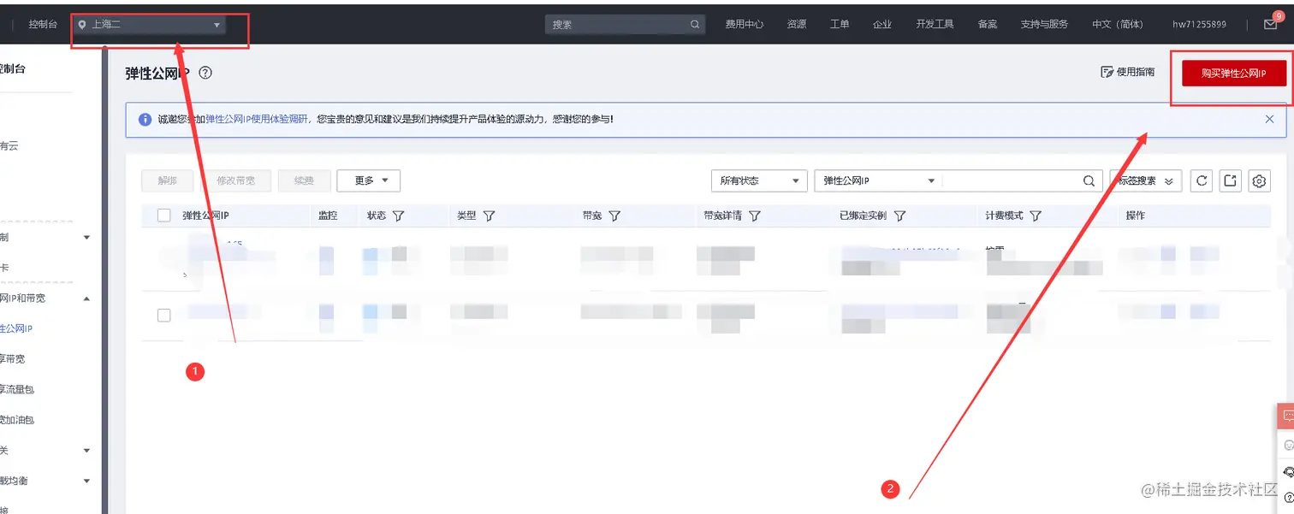This screenshot has height=514, width=1294.
Task: Open 支持与服务 in the top bar
Action: point(1044,25)
